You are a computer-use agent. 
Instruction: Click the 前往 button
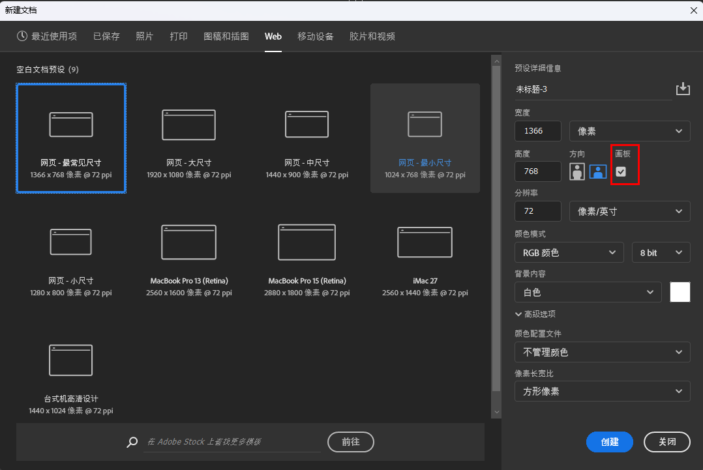(x=351, y=442)
